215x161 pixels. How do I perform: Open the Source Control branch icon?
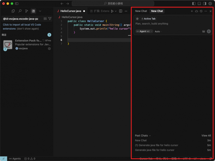27,11
